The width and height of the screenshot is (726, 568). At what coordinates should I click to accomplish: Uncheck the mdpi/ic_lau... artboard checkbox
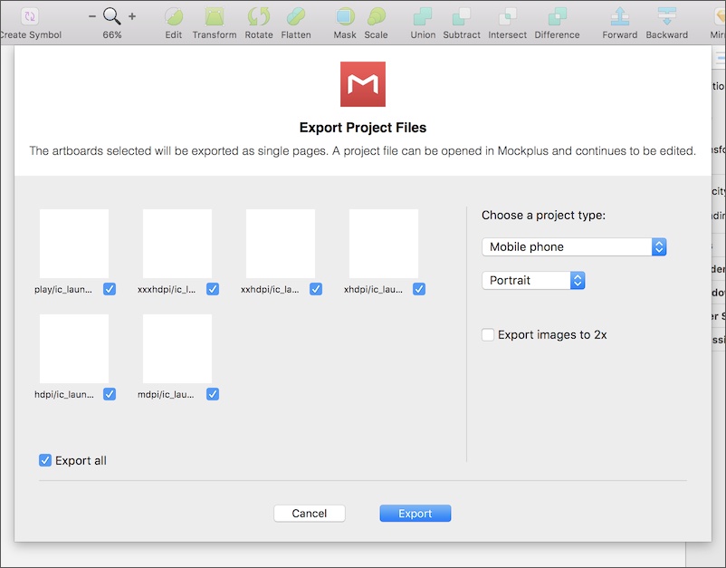[x=213, y=394]
